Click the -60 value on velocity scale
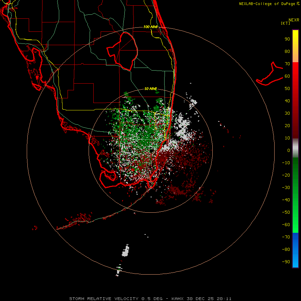 (x=286, y=225)
